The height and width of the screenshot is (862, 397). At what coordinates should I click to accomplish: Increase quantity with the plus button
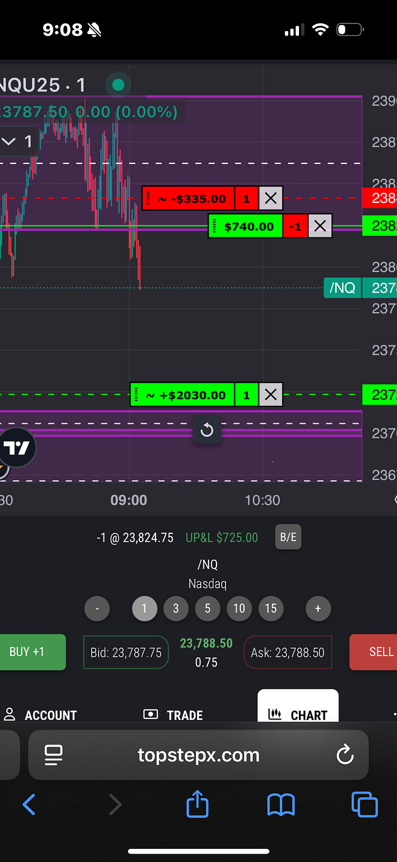pyautogui.click(x=318, y=609)
